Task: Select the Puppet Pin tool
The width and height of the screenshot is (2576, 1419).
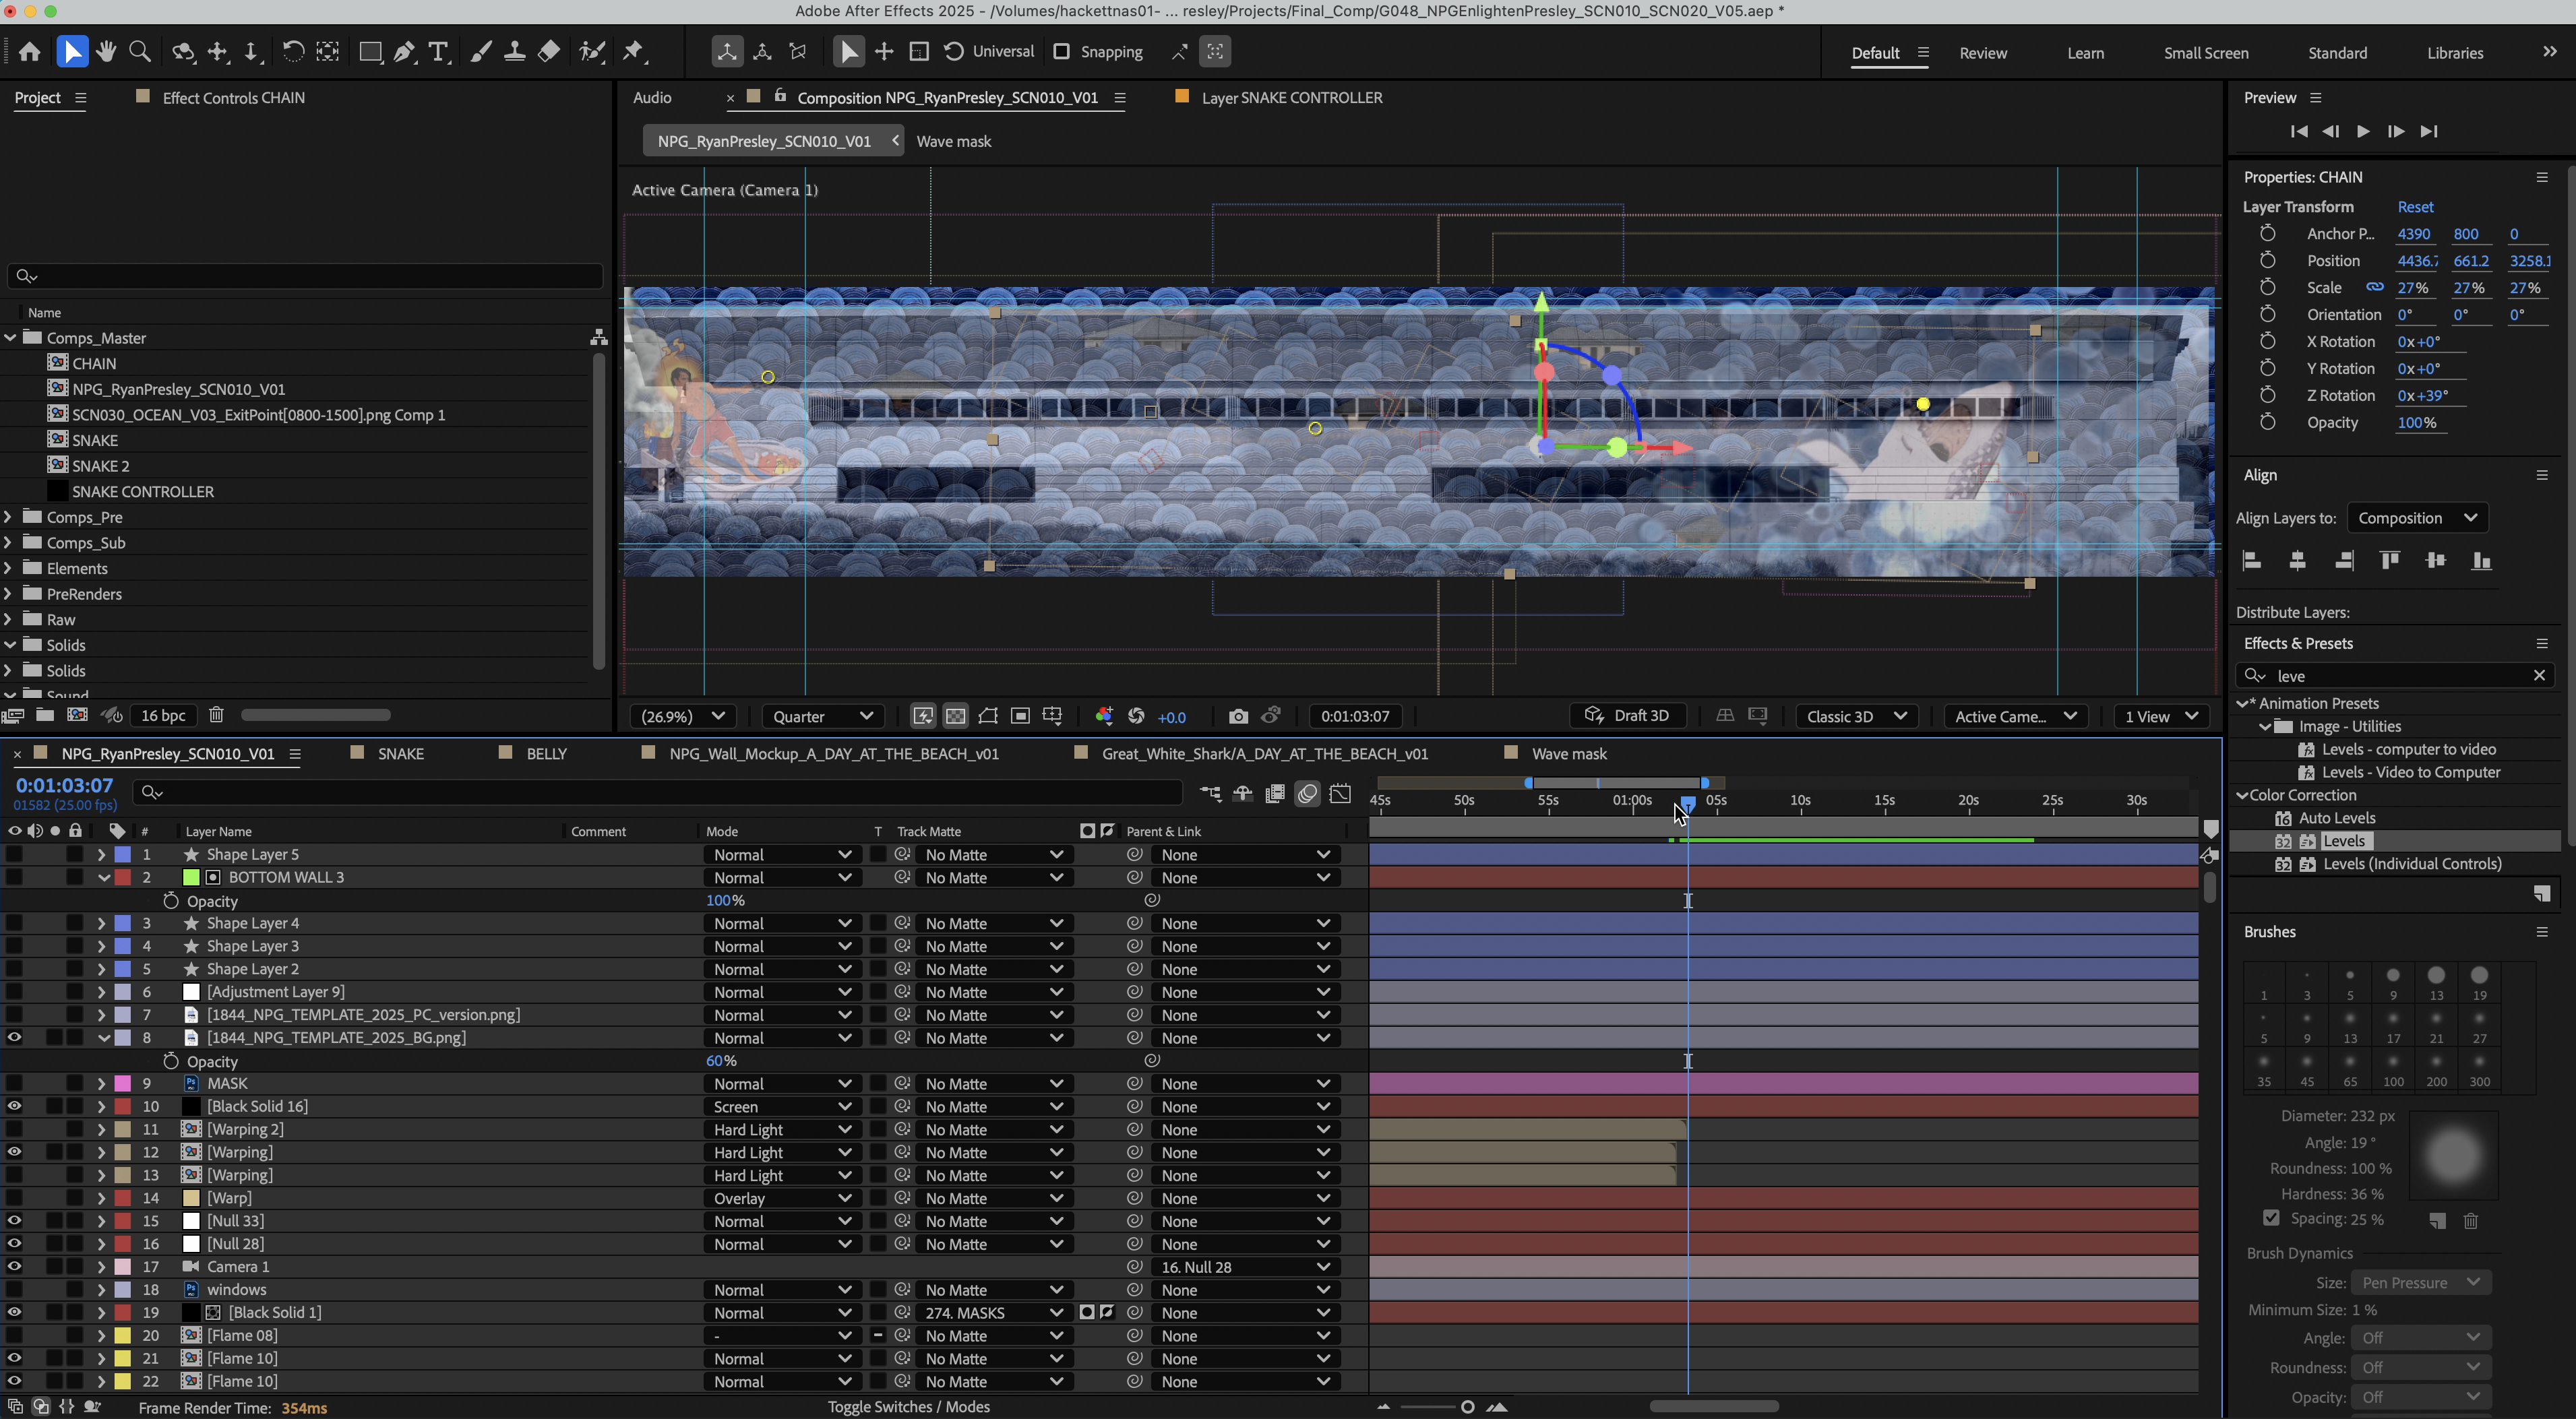Action: 634,51
